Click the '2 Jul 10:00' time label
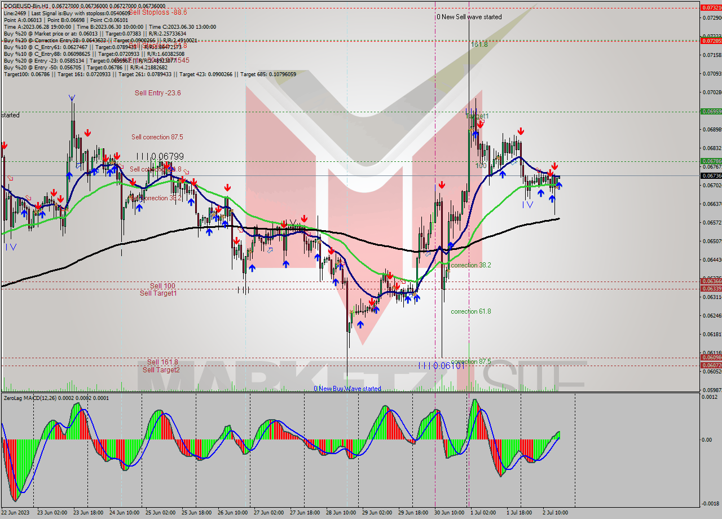722x519 pixels. 556,513
